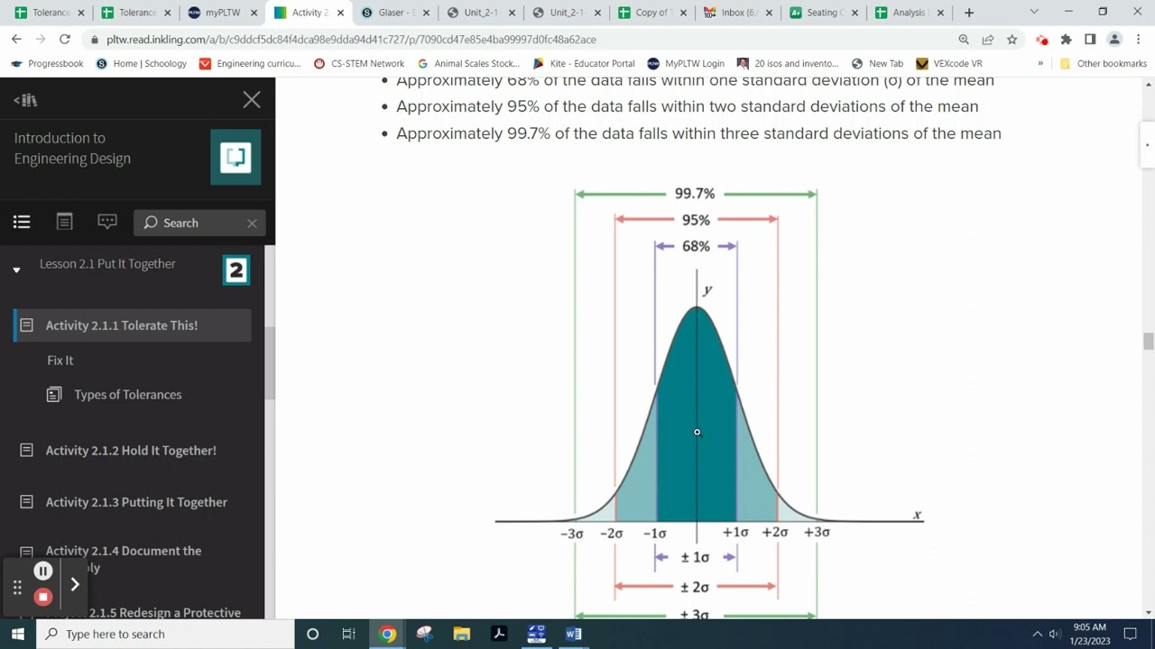
Task: Open the Other bookmarks folder
Action: [1103, 64]
